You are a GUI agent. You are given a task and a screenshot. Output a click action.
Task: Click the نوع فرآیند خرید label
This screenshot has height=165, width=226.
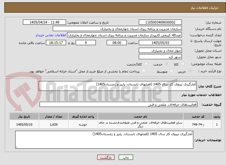[210, 71]
